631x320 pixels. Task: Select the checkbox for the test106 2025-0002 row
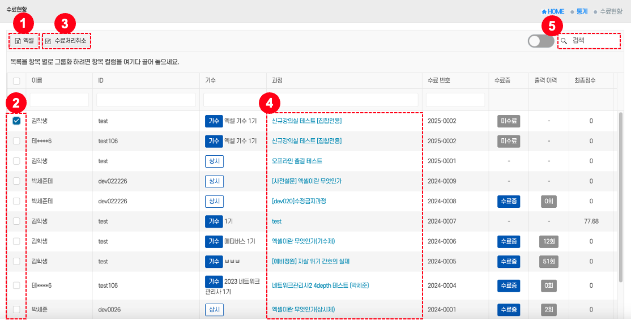pyautogui.click(x=16, y=140)
